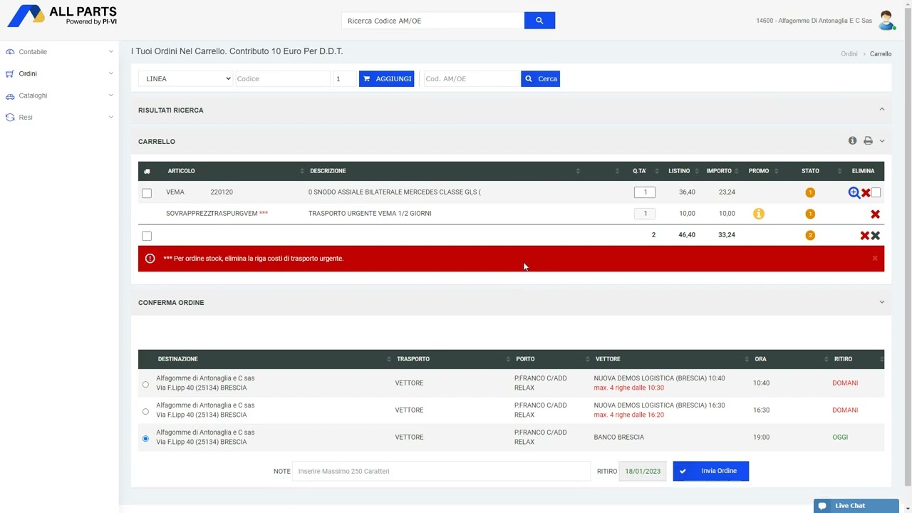Click the blue magnifier search button in header
Viewport: 912px width, 513px height.
point(539,21)
